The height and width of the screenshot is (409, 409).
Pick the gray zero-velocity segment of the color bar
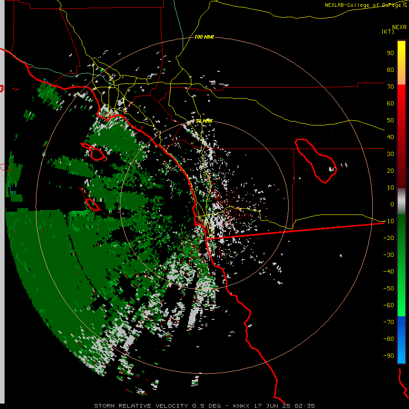[x=401, y=201]
